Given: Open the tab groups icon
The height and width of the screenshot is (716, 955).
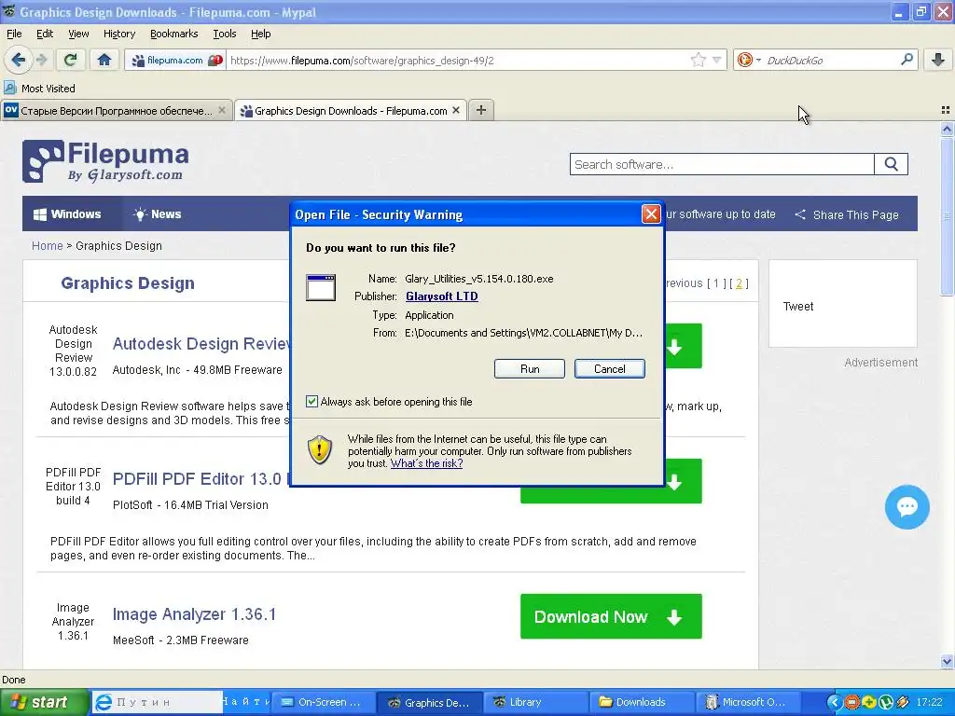Looking at the screenshot, I should [946, 110].
